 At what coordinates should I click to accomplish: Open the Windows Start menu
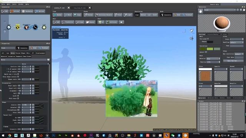click(3, 135)
